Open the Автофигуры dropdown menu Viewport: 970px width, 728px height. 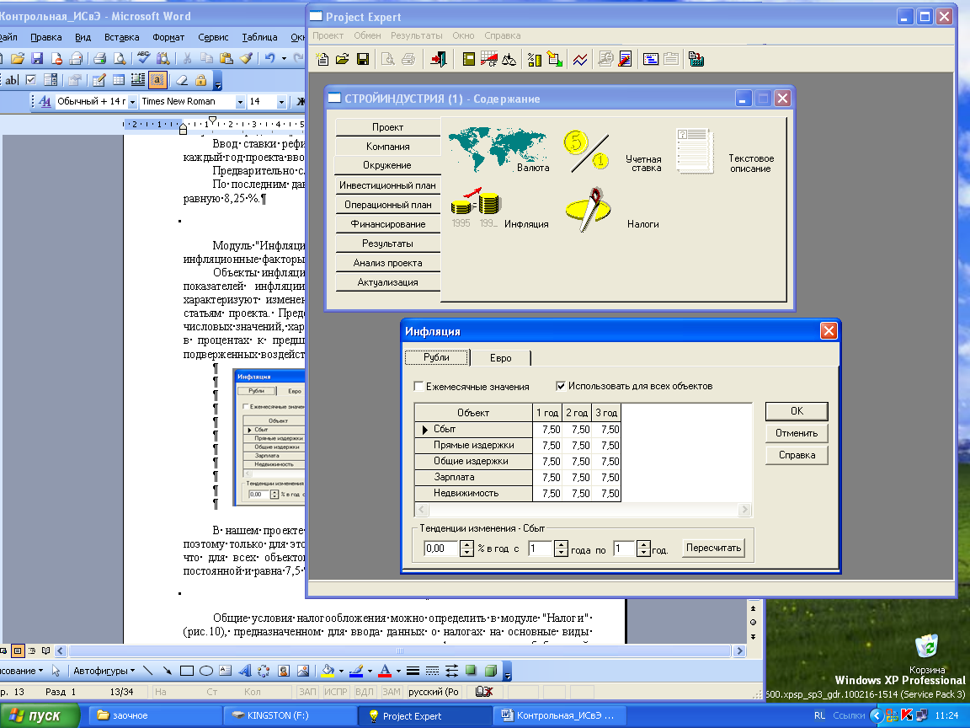click(x=104, y=671)
